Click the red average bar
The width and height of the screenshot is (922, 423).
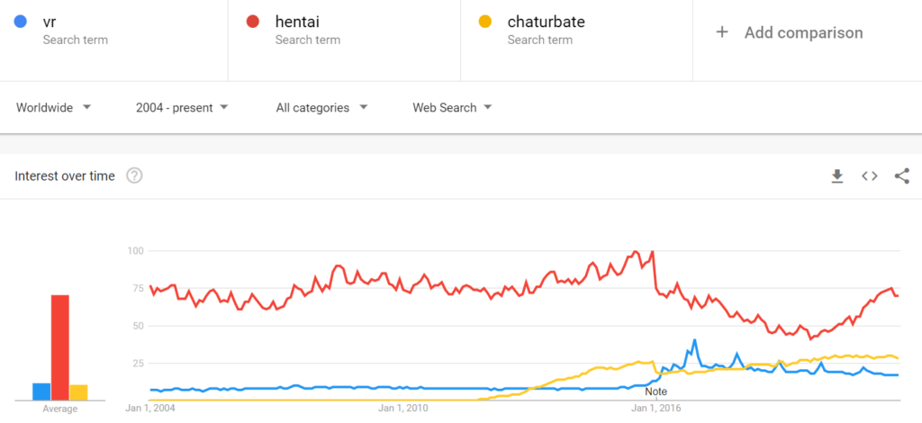coord(60,347)
